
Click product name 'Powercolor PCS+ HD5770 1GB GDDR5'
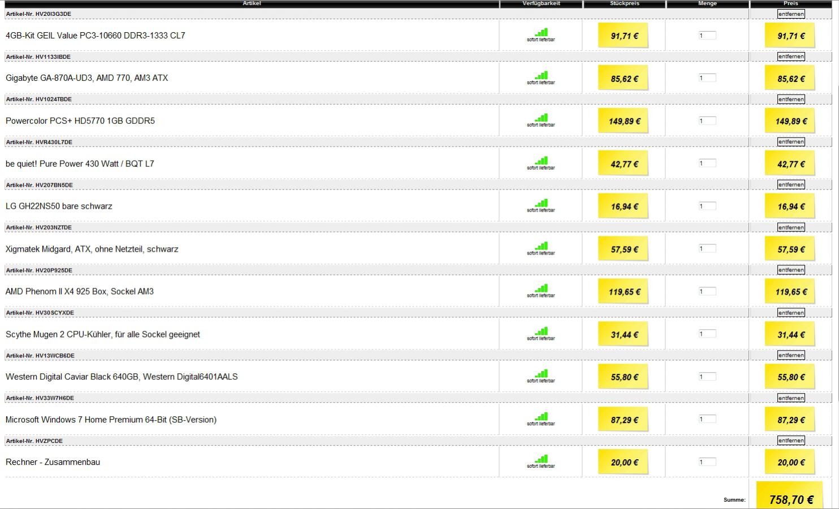point(80,121)
